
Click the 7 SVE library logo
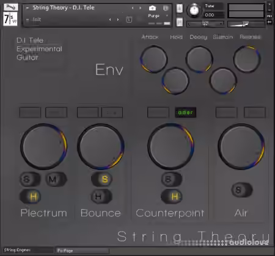[x=10, y=19]
